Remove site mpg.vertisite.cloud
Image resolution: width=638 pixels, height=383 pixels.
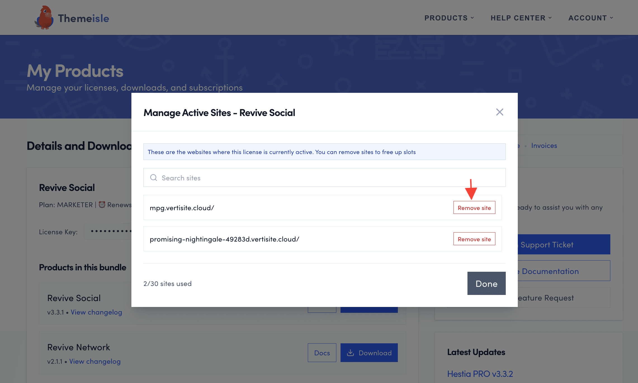click(474, 208)
